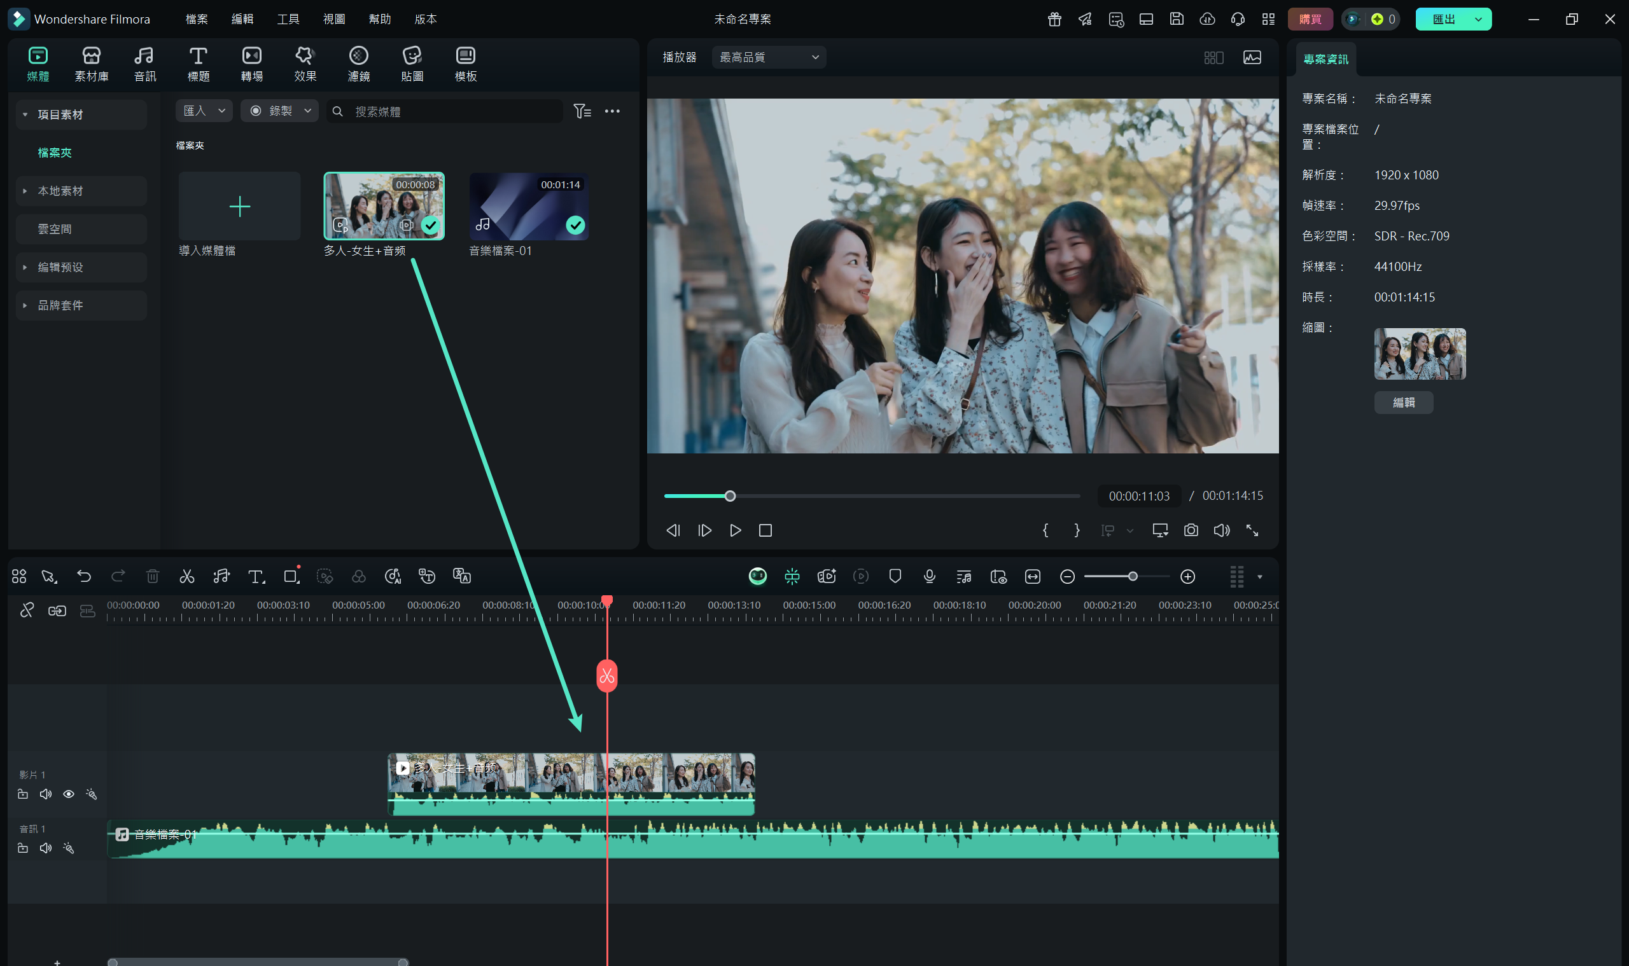Image resolution: width=1629 pixels, height=966 pixels.
Task: Click the marker shield icon in timeline toolbar
Action: click(895, 576)
